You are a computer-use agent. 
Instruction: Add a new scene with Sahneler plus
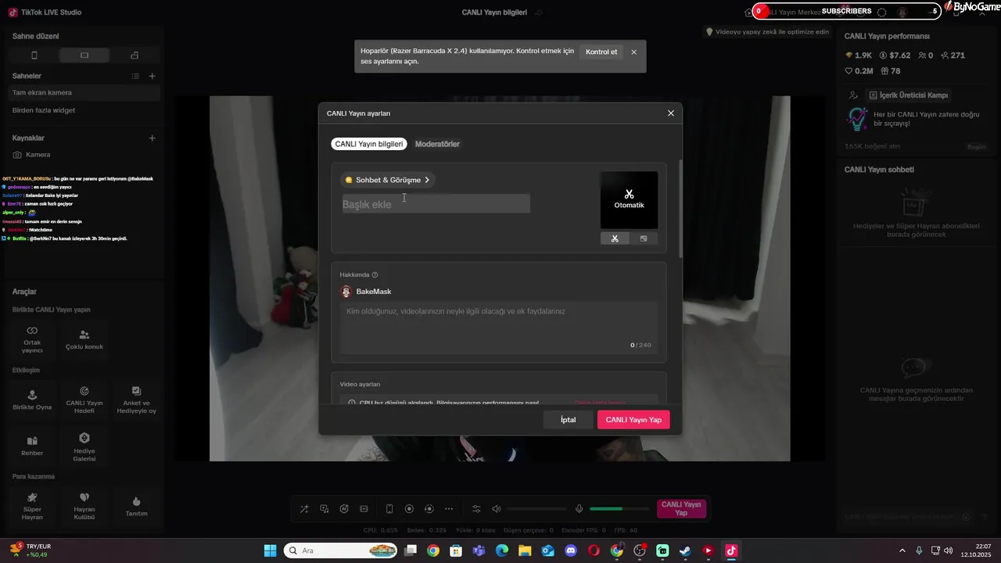click(x=152, y=76)
